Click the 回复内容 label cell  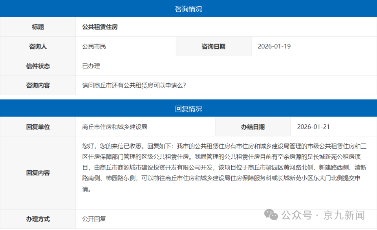(x=38, y=172)
